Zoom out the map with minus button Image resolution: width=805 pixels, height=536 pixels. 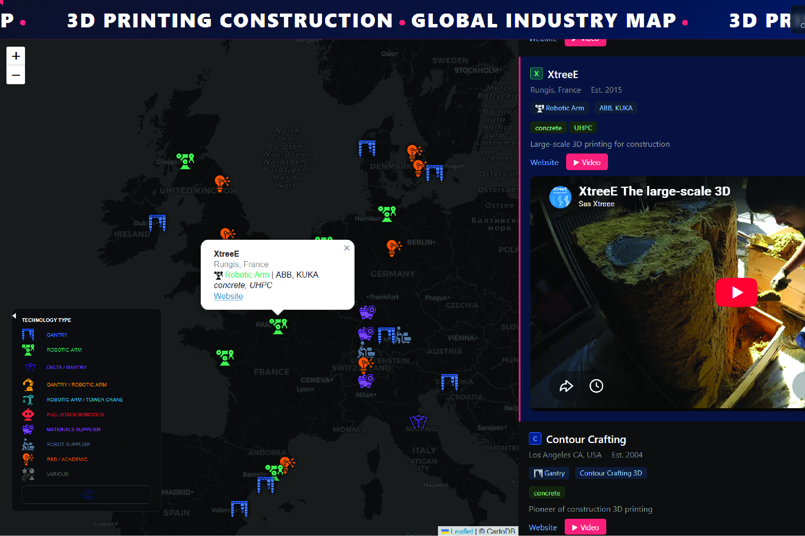coord(16,75)
